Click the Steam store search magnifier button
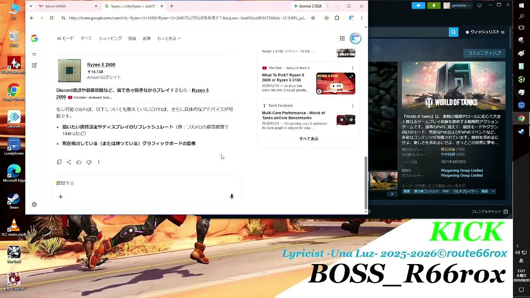Image resolution: width=530 pixels, height=298 pixels. [x=453, y=32]
